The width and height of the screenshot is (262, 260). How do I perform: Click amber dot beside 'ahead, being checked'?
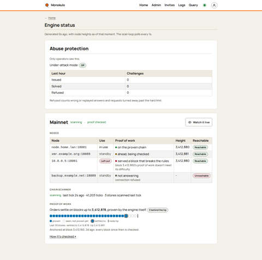[x=116, y=154]
